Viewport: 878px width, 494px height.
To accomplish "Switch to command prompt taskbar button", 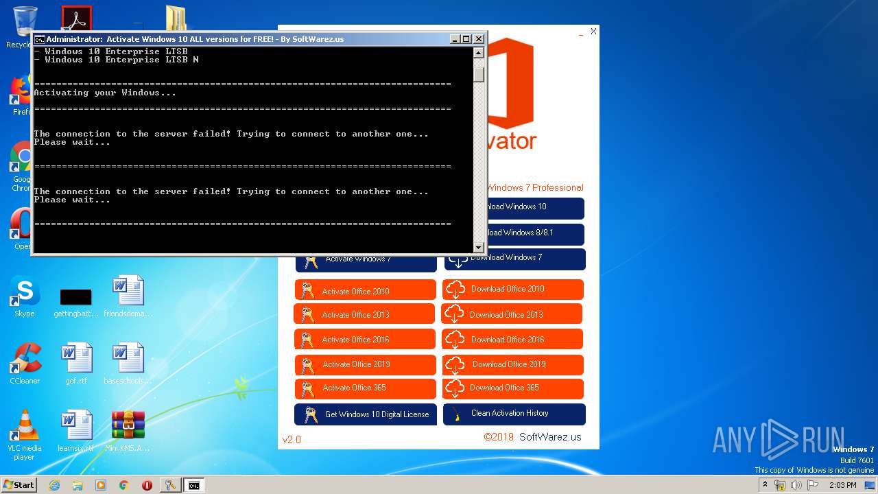I will [194, 485].
